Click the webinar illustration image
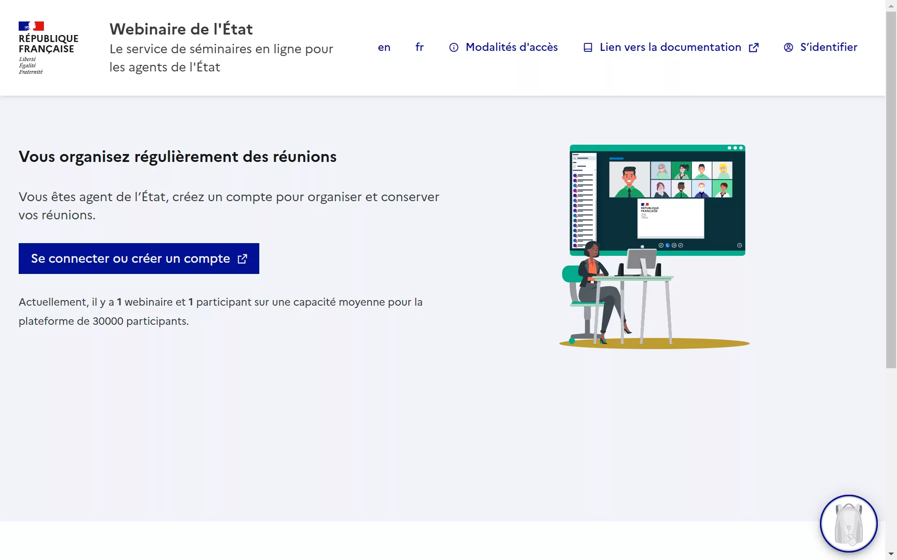 (x=654, y=246)
